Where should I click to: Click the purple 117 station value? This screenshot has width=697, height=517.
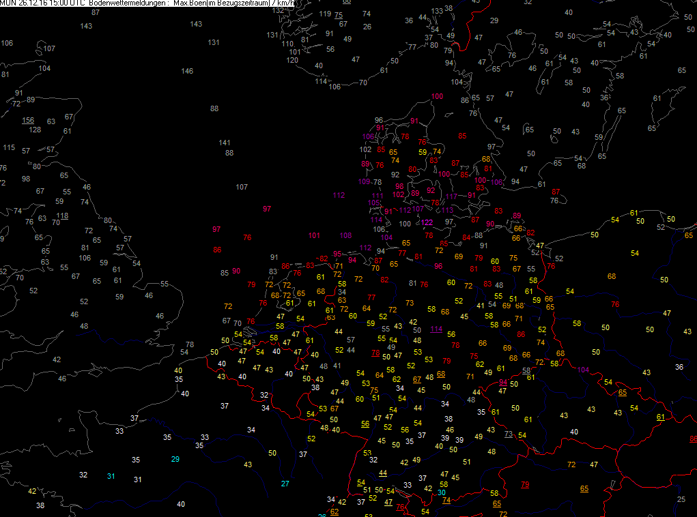pyautogui.click(x=451, y=196)
